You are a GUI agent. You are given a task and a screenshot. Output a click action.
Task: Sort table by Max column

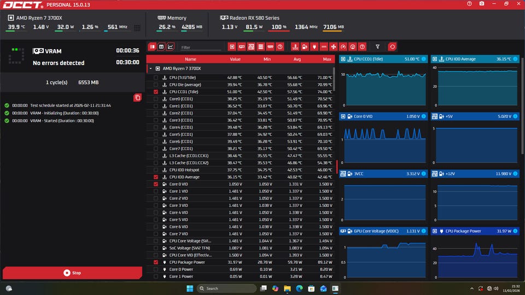[327, 59]
